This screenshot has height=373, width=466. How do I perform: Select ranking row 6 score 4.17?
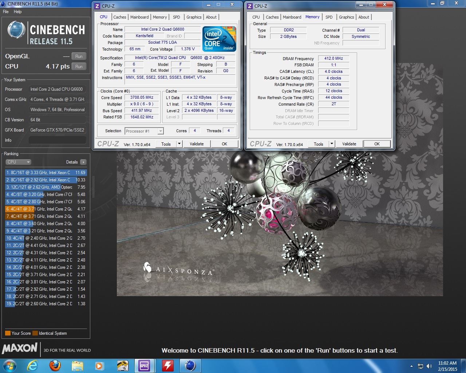tap(46, 209)
